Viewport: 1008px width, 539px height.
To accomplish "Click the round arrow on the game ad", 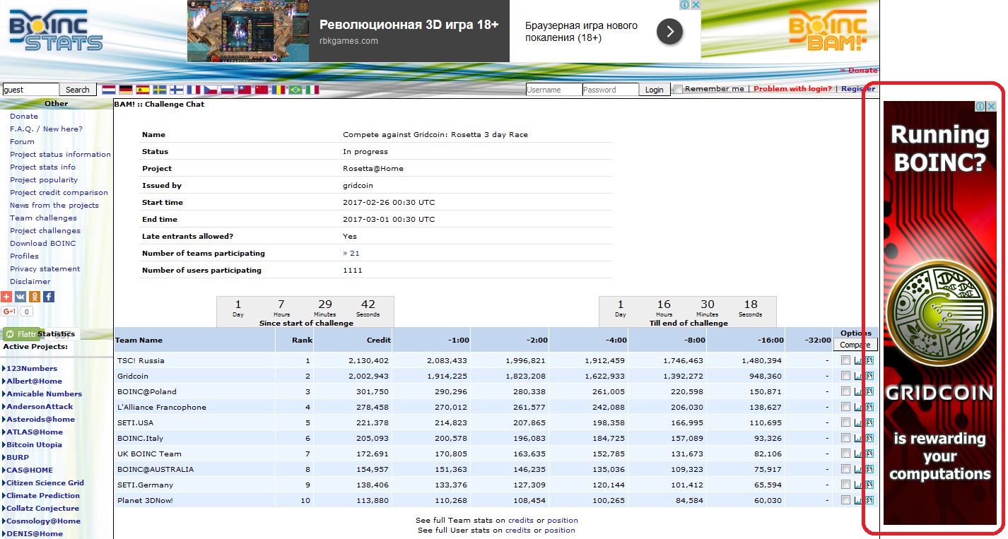I will [669, 31].
